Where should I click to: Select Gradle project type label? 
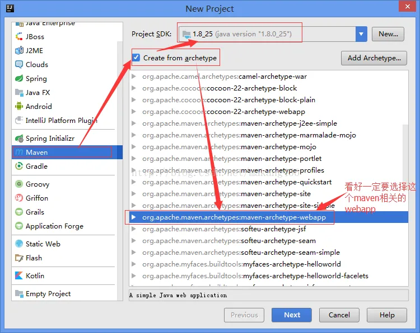tap(36, 166)
